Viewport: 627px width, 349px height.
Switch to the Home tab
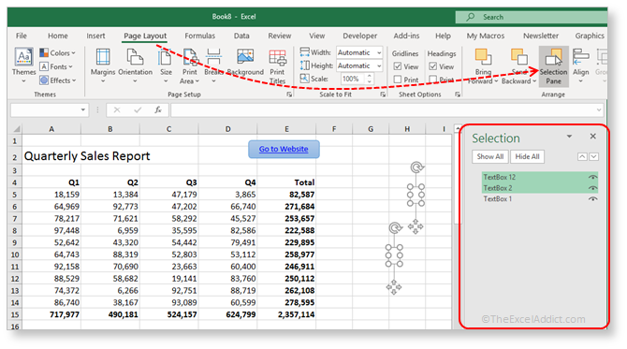click(58, 36)
